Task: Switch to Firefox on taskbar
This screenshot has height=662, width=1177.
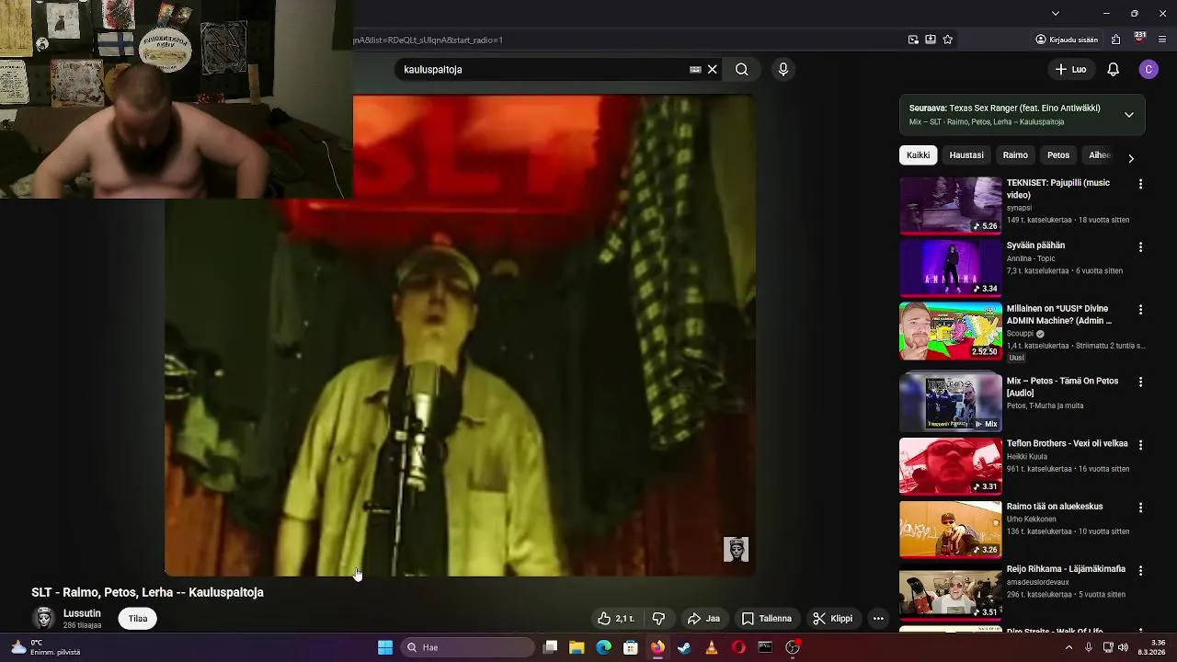Action: 657,647
